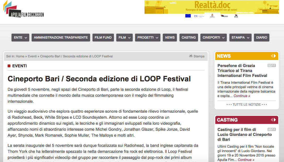This screenshot has width=284, height=162.
Task: Click the summary starting 'Ultimi Casting per il film'
Action: [246, 153]
